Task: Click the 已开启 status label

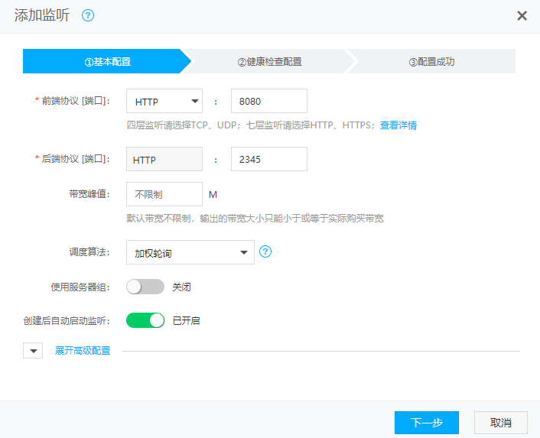Action: click(x=187, y=320)
